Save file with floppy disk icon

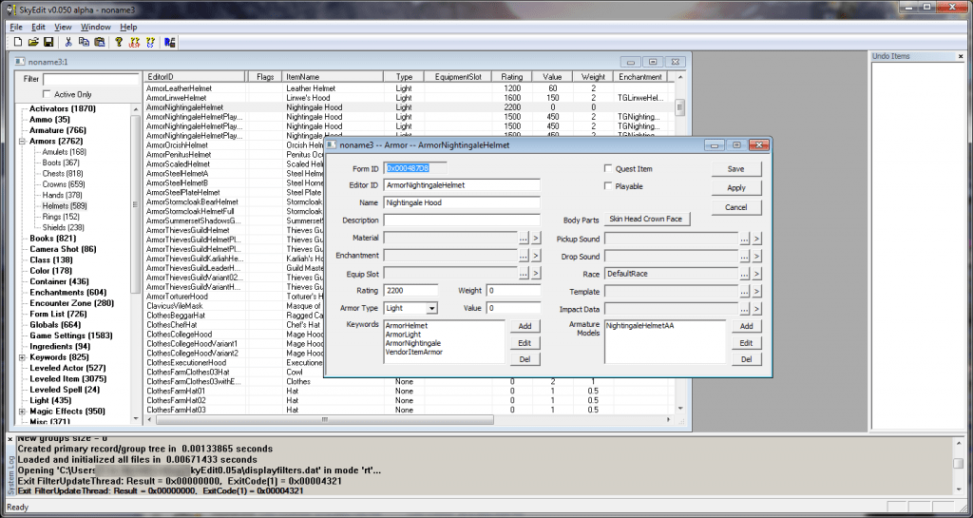pyautogui.click(x=48, y=42)
